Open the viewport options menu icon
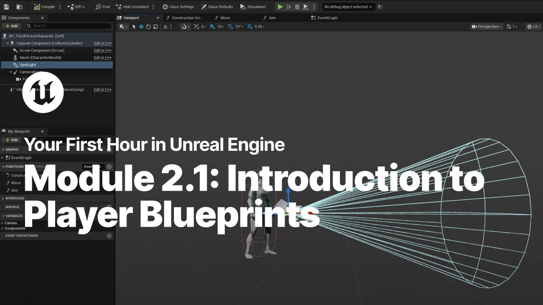The width and height of the screenshot is (543, 305). tap(123, 26)
